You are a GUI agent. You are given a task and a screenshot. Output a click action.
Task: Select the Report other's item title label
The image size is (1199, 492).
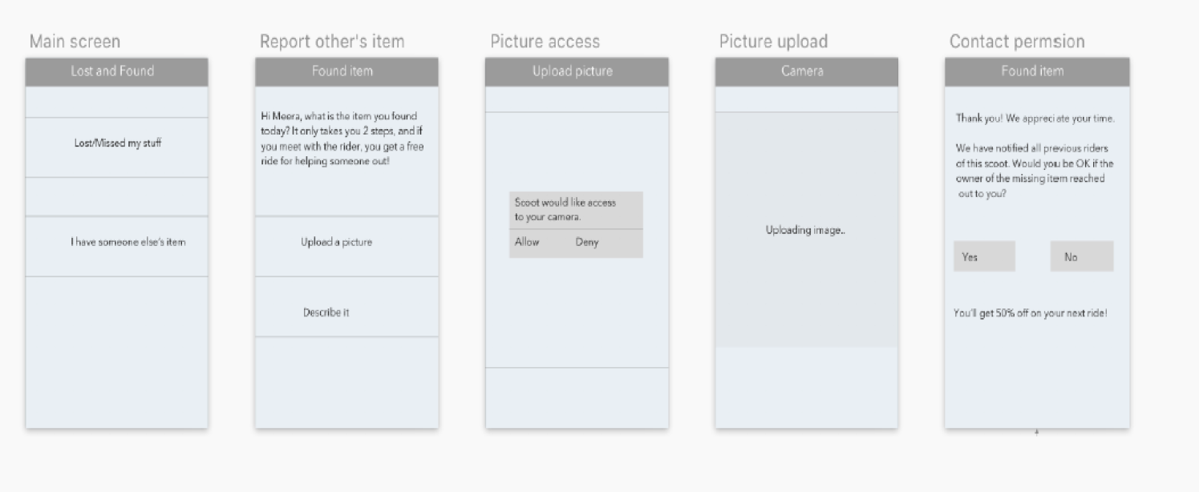pos(332,42)
